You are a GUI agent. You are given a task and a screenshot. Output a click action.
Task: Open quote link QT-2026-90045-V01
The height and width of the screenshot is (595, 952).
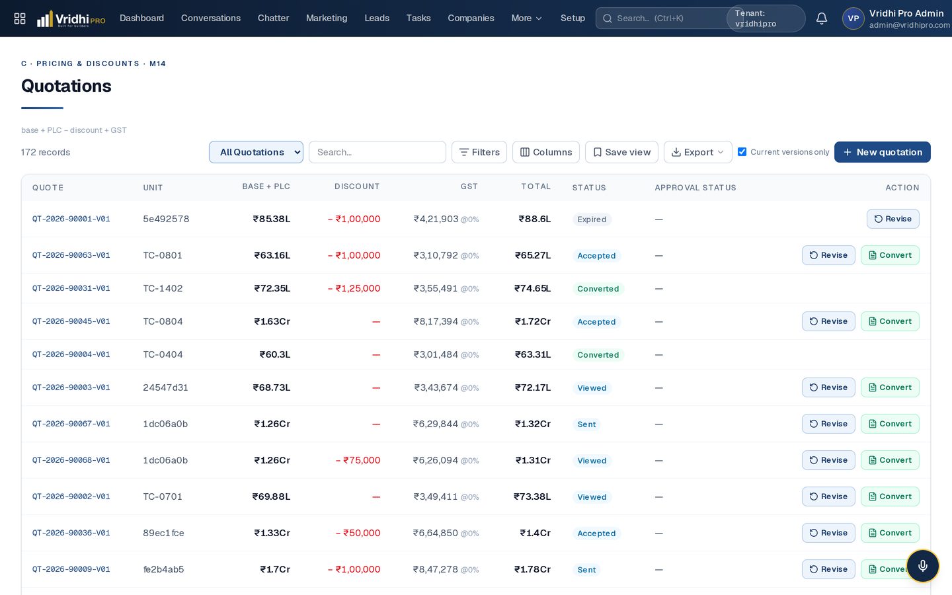coord(71,321)
